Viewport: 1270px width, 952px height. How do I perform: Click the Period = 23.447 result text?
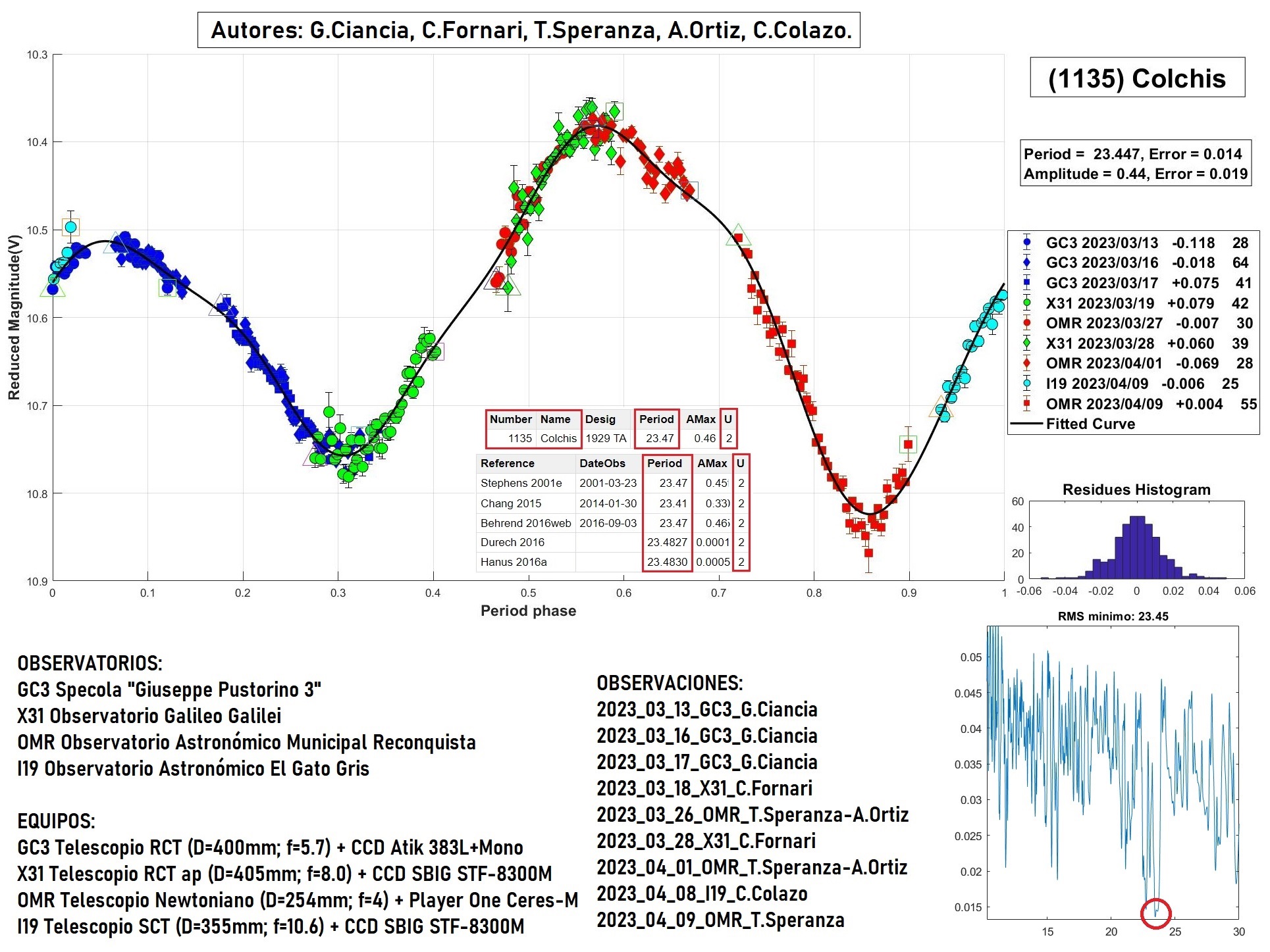coord(1132,154)
